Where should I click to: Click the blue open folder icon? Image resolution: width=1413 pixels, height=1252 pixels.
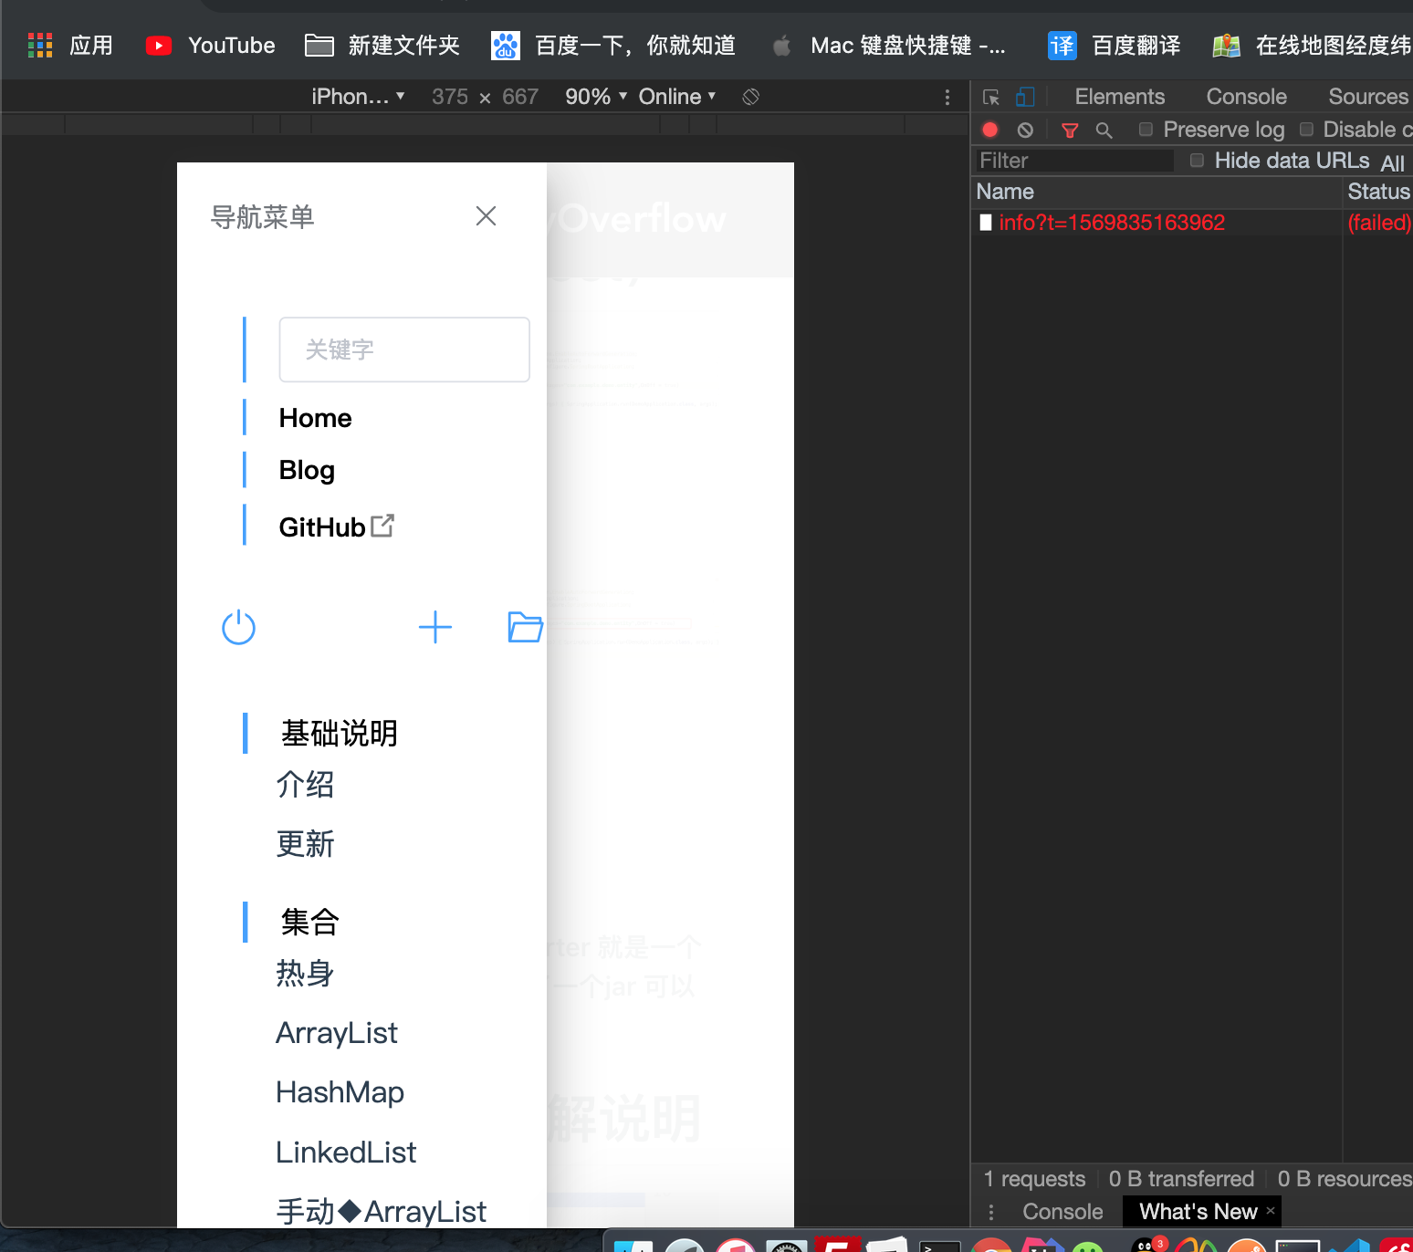pos(525,626)
